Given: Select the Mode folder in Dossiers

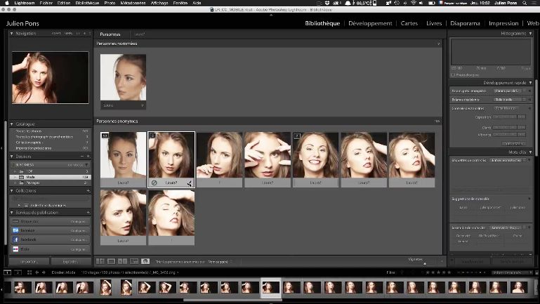Looking at the screenshot, I should pos(29,177).
